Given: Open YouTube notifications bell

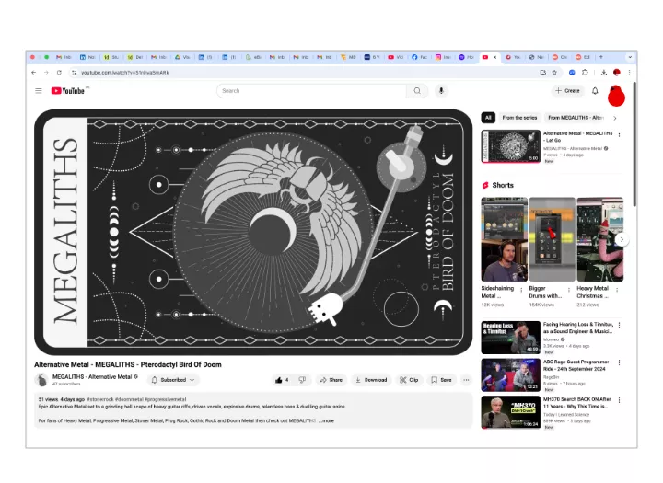Looking at the screenshot, I should pos(595,91).
